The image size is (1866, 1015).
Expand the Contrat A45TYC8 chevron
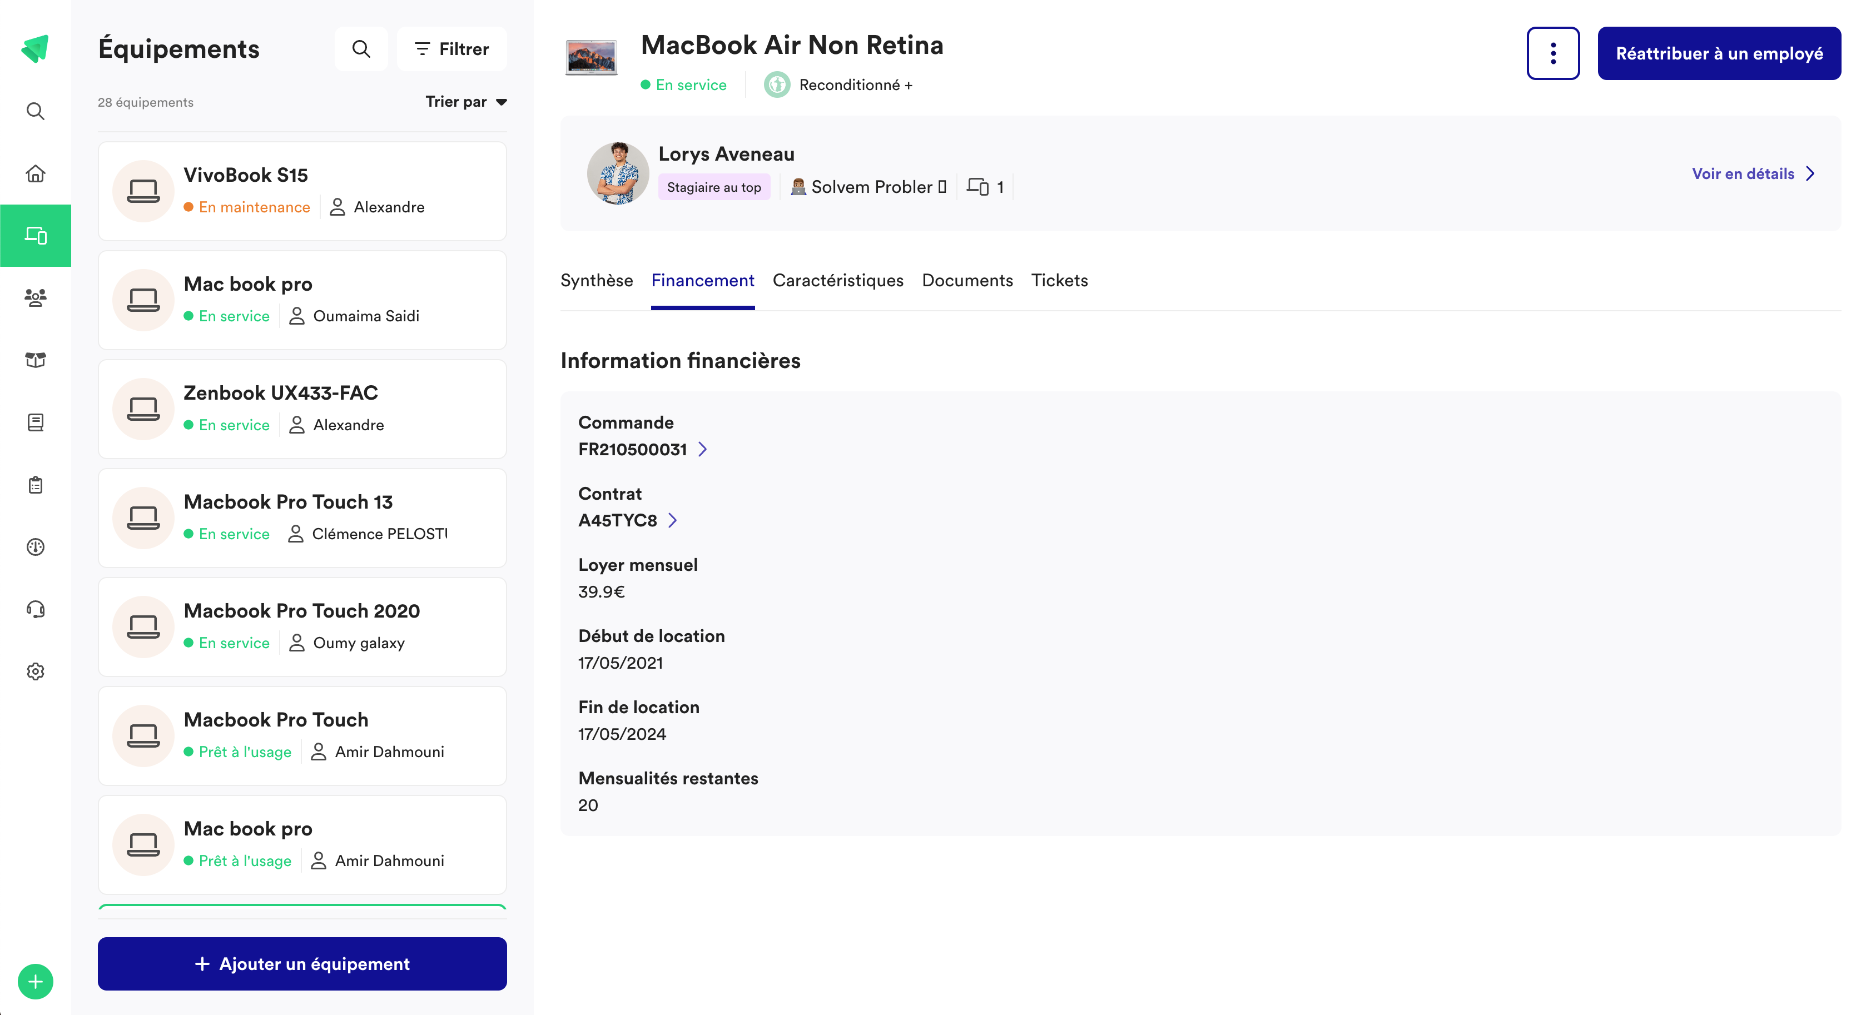(x=672, y=520)
